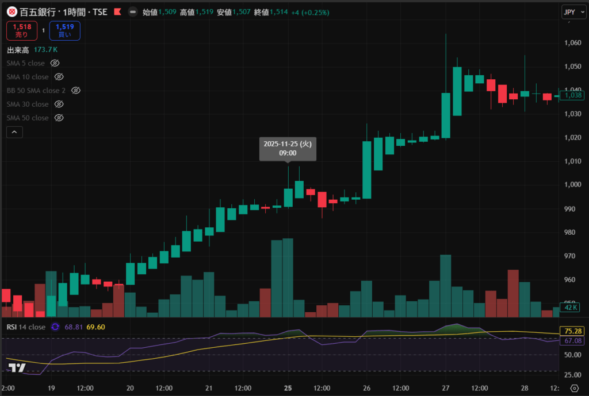The height and width of the screenshot is (396, 589).
Task: Enable the SMA 50 close indicator
Action: (59, 118)
